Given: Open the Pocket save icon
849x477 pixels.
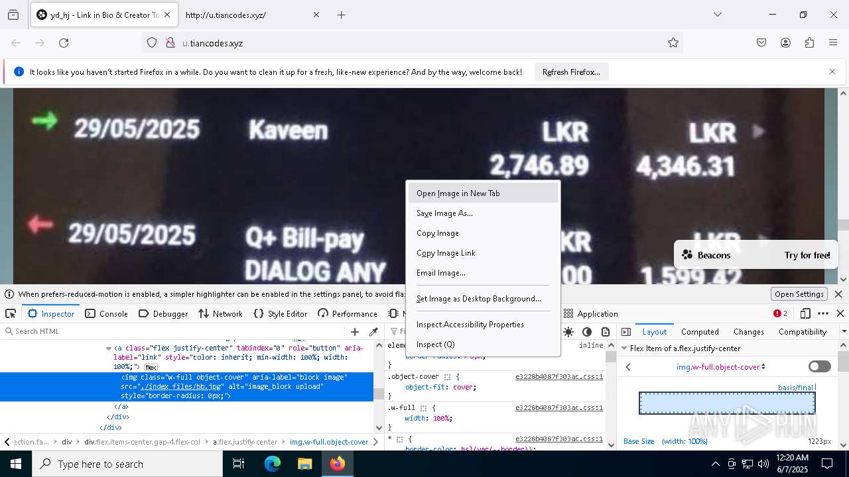Looking at the screenshot, I should [761, 43].
